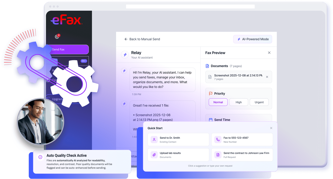This screenshot has height=179, width=333.
Task: Click the file icon beside the Screenshot 2025-12-08 document
Action: [210, 77]
